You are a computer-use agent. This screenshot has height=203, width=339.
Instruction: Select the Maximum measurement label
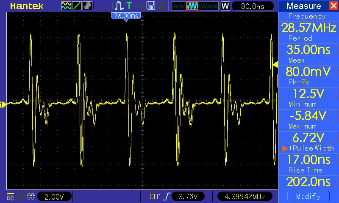point(303,126)
